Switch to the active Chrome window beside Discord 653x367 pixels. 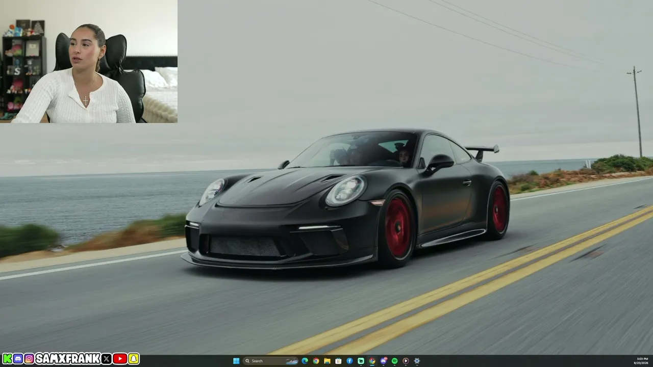click(372, 361)
